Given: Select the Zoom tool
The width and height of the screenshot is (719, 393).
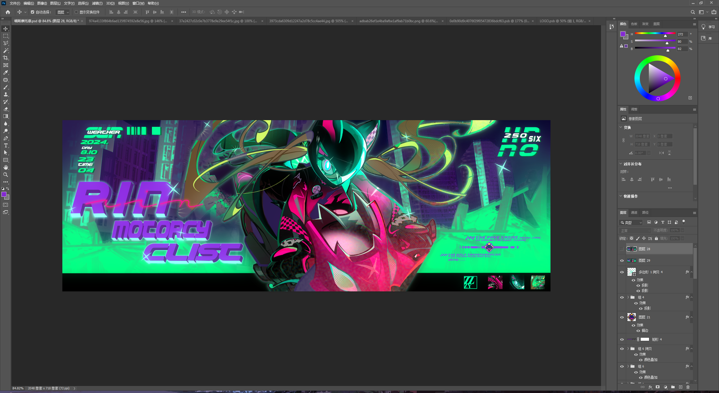Looking at the screenshot, I should [6, 175].
